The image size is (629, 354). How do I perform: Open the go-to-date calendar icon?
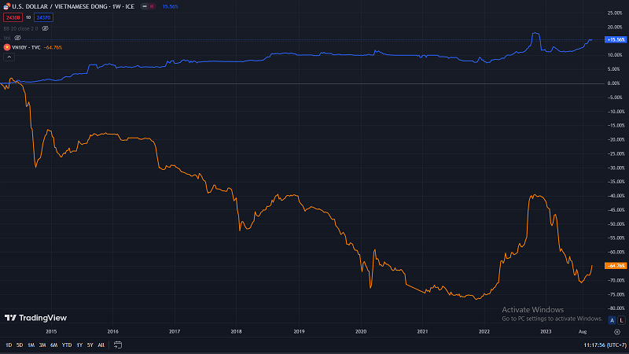117,345
